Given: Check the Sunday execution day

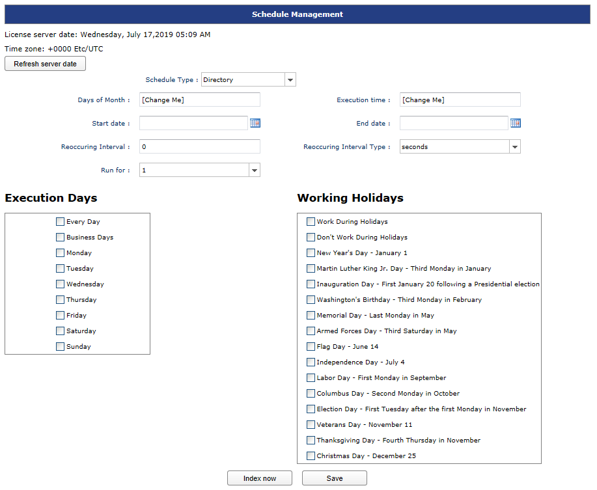Looking at the screenshot, I should pyautogui.click(x=60, y=347).
